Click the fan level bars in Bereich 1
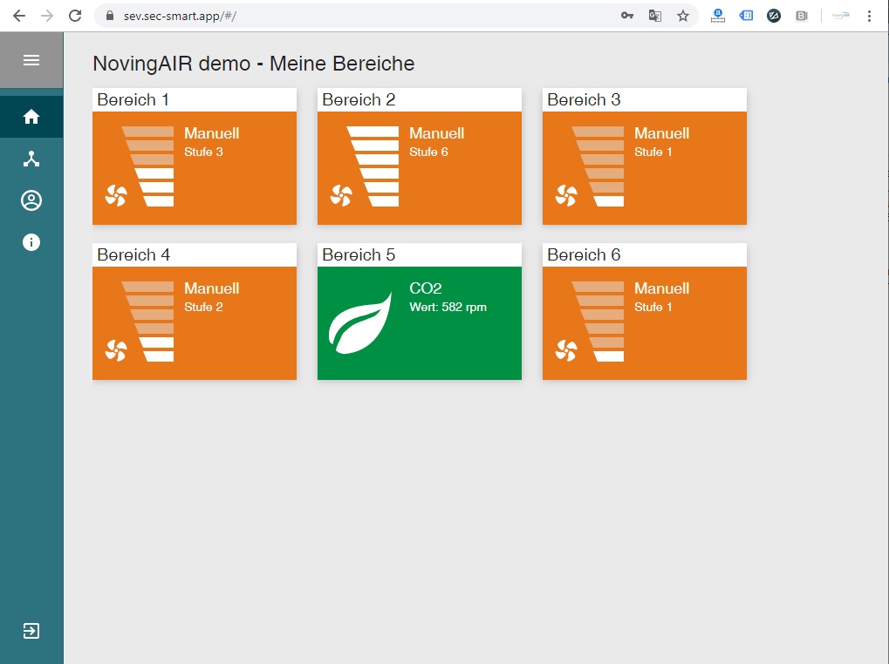Image resolution: width=889 pixels, height=664 pixels. pyautogui.click(x=147, y=166)
